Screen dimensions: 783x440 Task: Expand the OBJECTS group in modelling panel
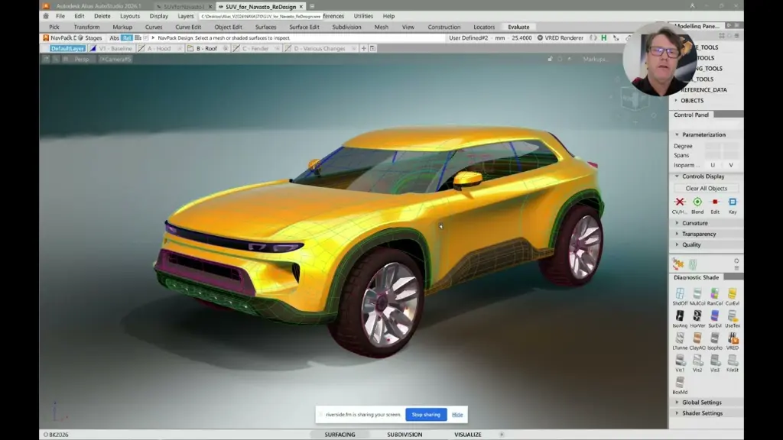point(677,100)
